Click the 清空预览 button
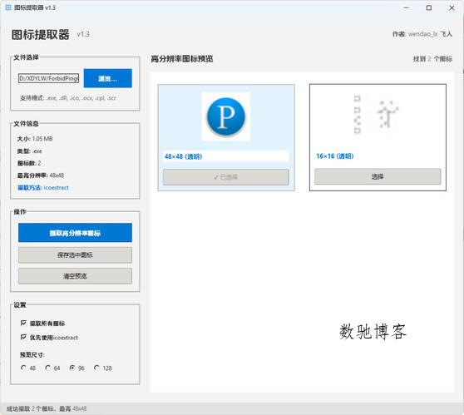This screenshot has height=415, width=464. click(x=75, y=276)
